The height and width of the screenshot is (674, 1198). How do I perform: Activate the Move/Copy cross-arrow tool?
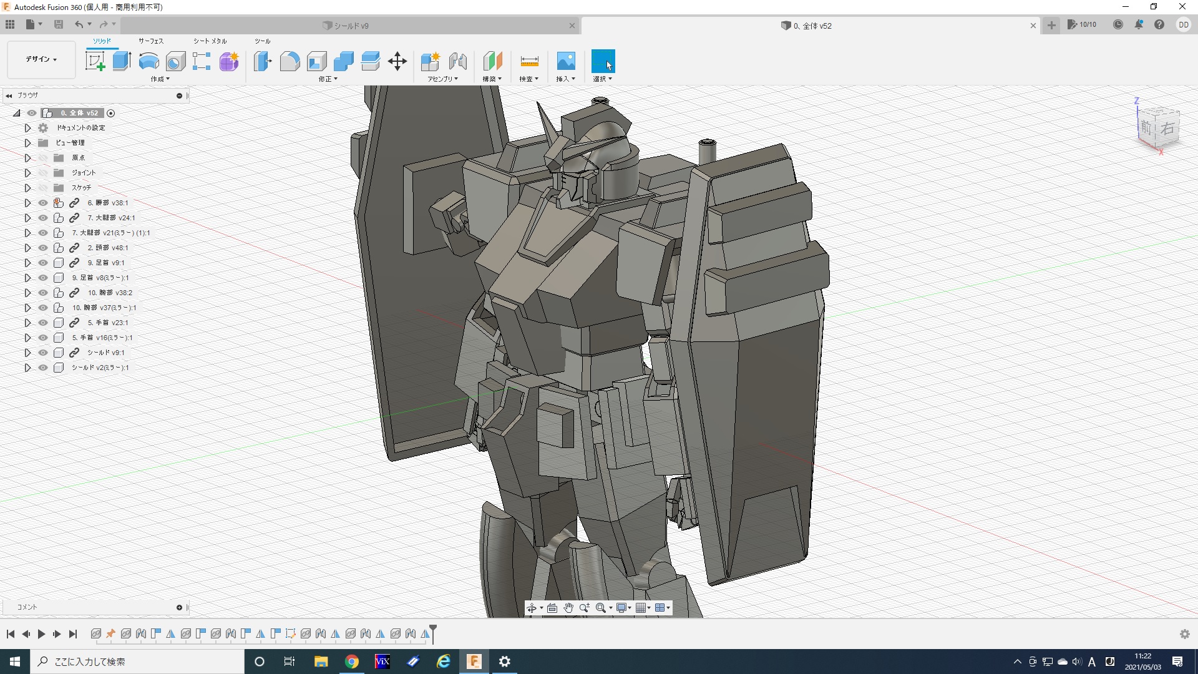[397, 61]
